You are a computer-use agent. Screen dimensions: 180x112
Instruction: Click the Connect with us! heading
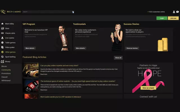[x=148, y=97]
